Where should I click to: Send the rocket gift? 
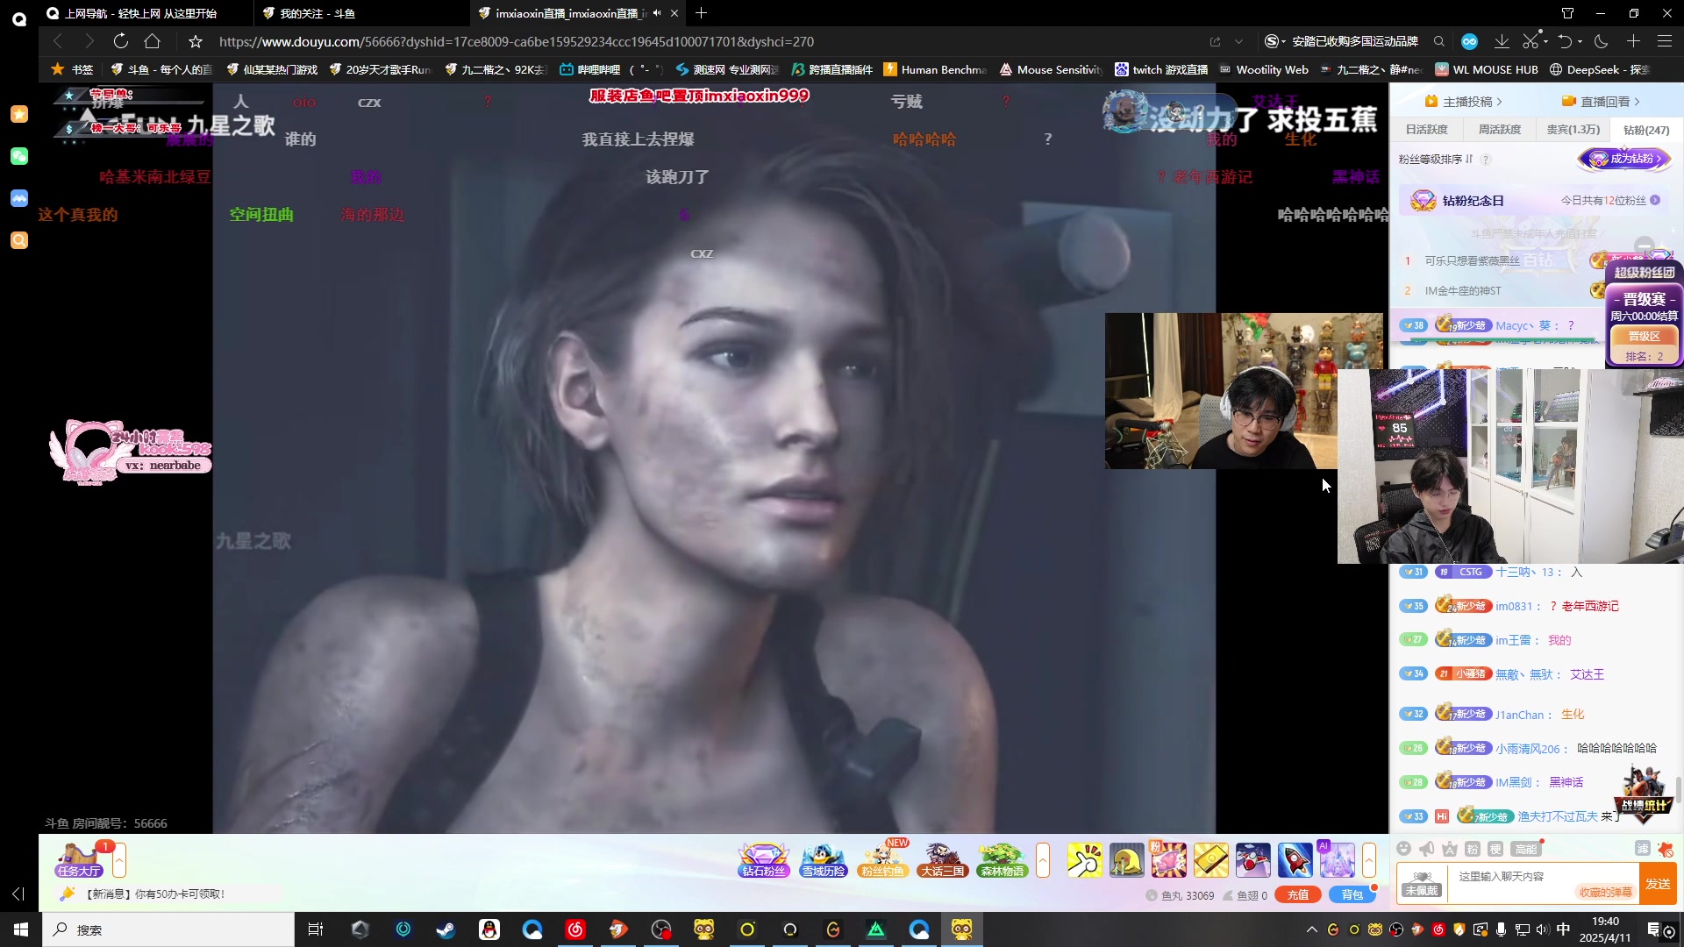point(1295,860)
